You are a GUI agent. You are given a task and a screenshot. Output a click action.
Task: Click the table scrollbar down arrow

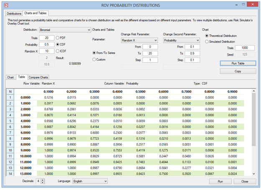pos(254,174)
